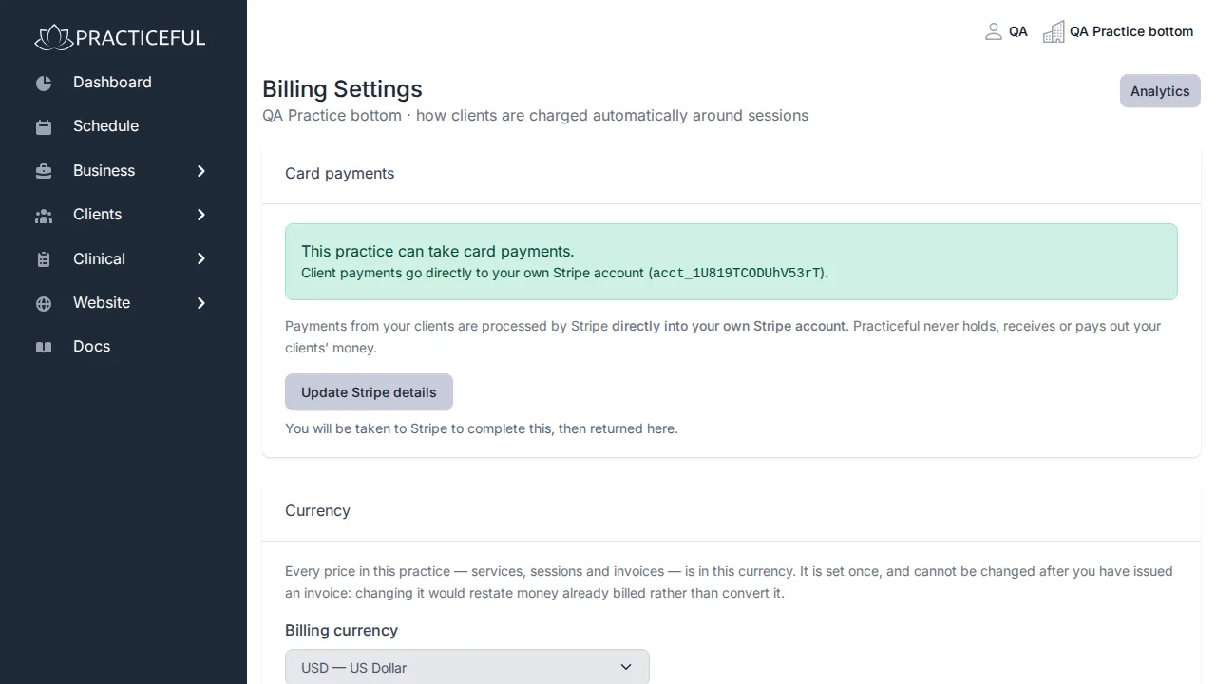
Task: Click "You will be taken to Stripe" note
Action: coord(482,428)
